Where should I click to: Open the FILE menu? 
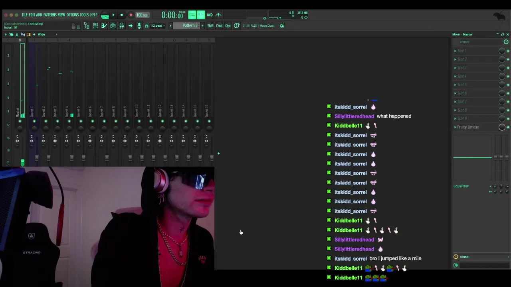click(24, 15)
